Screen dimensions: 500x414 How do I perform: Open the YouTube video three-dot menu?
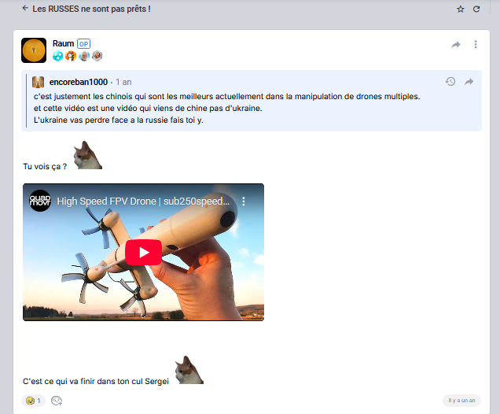(244, 201)
